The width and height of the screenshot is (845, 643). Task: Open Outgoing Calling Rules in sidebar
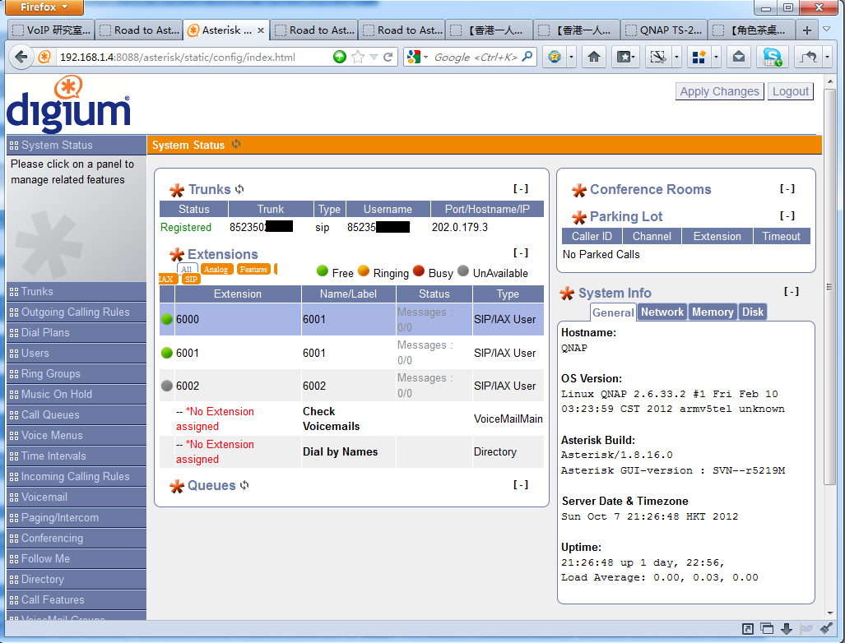[77, 312]
